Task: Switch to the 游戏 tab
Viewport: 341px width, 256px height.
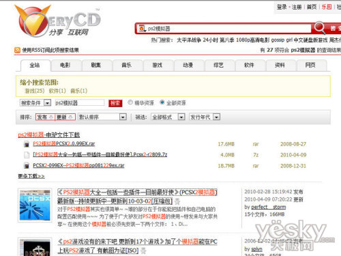Action: point(158,66)
